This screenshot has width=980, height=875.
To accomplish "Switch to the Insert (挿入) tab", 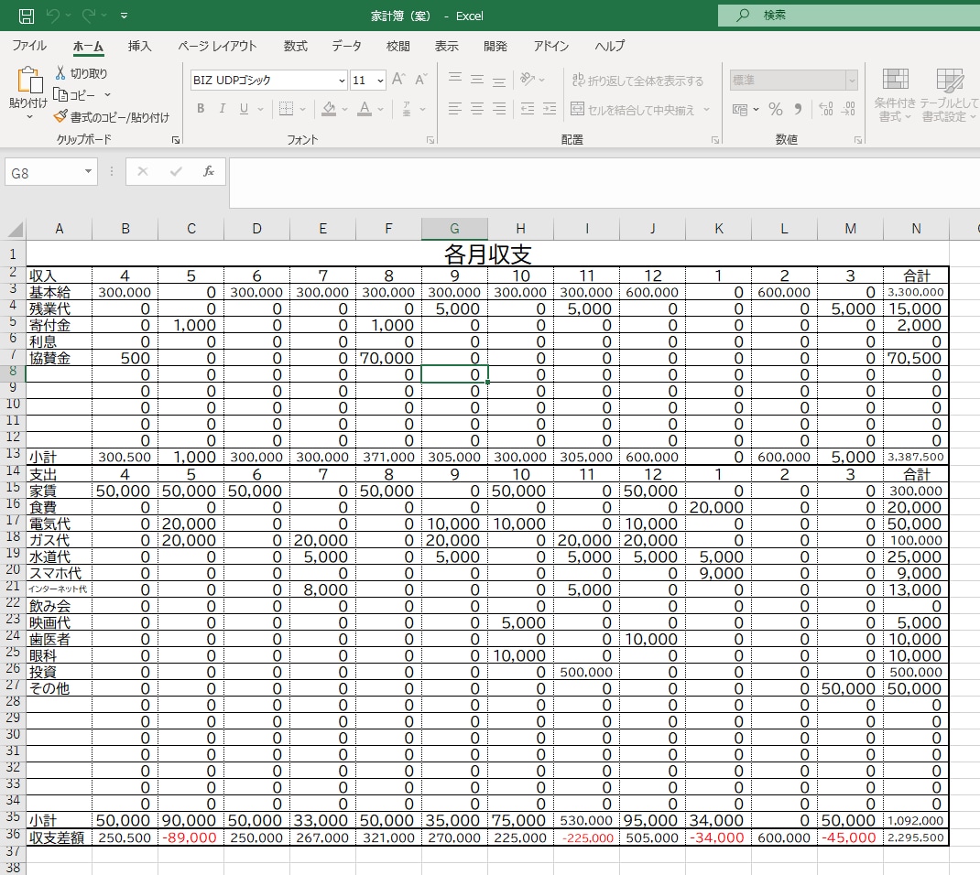I will pyautogui.click(x=139, y=46).
